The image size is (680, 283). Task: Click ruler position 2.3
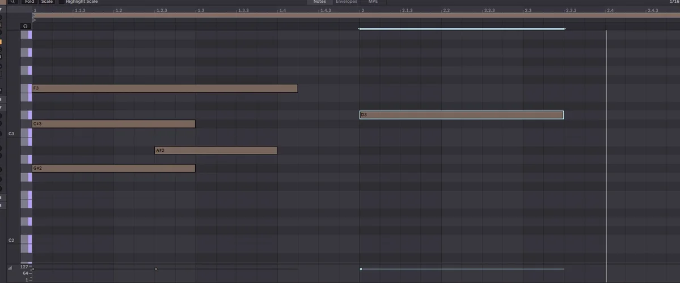pyautogui.click(x=528, y=10)
